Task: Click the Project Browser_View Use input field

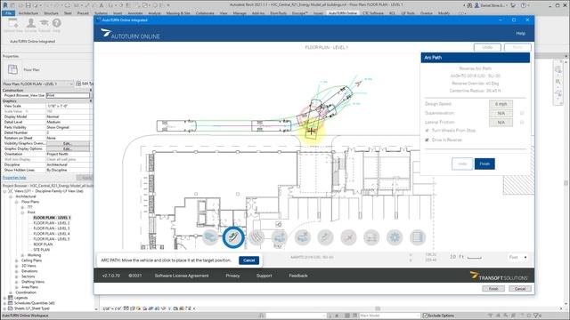Action: (x=68, y=95)
